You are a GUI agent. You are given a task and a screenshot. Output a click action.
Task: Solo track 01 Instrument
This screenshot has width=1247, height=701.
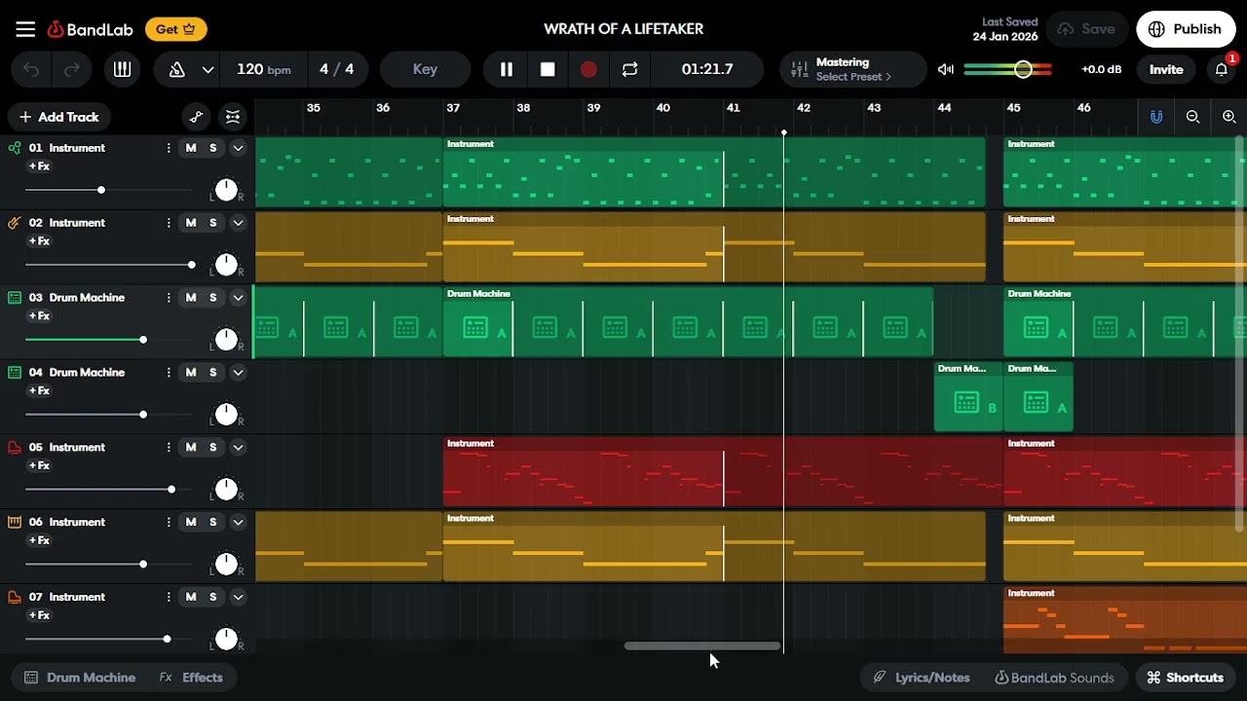pos(213,148)
